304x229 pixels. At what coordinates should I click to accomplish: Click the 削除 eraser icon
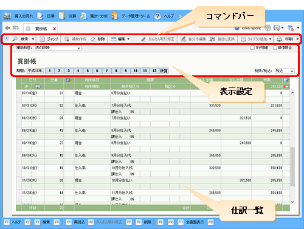click(92, 39)
